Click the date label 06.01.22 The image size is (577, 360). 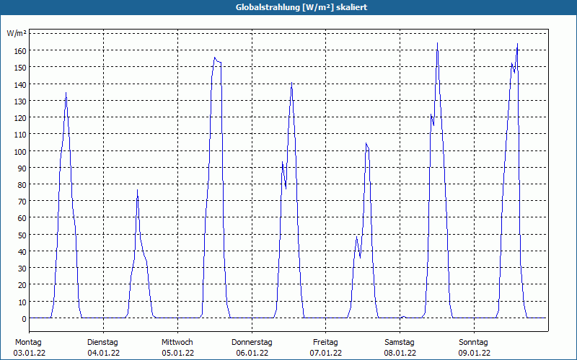click(x=252, y=353)
